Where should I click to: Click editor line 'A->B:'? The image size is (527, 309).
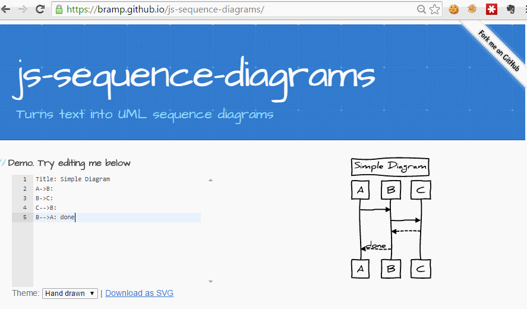click(x=45, y=188)
